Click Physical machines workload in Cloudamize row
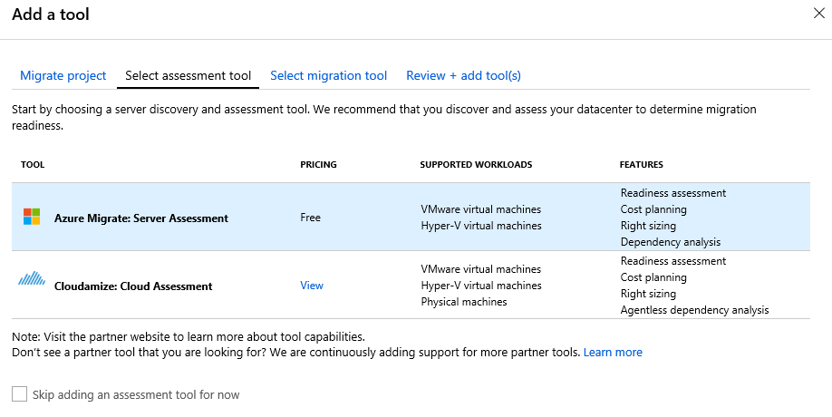 pyautogui.click(x=464, y=302)
